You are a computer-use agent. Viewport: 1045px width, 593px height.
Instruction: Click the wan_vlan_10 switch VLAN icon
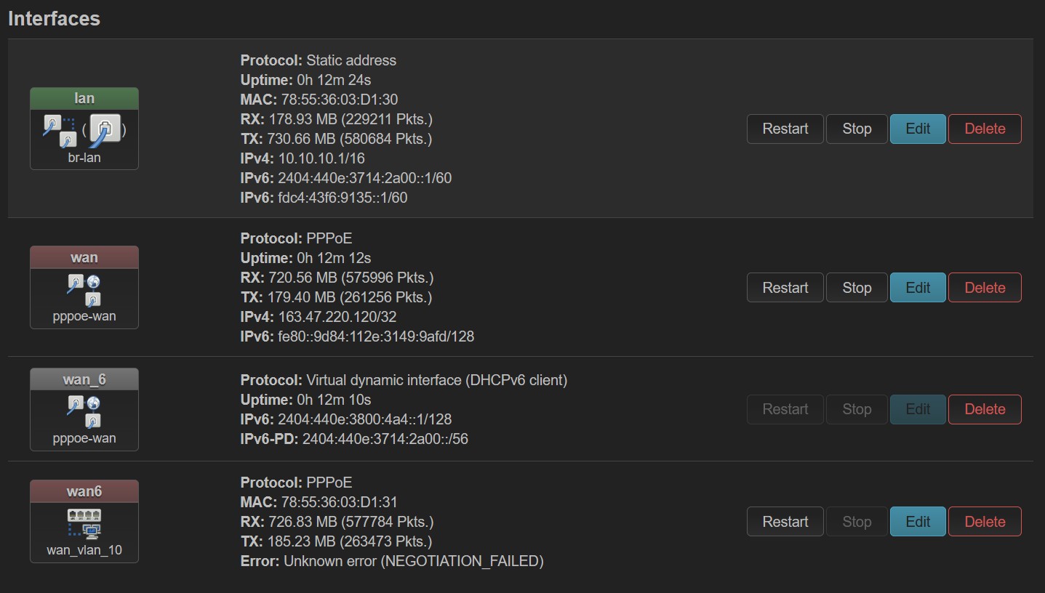click(x=84, y=523)
